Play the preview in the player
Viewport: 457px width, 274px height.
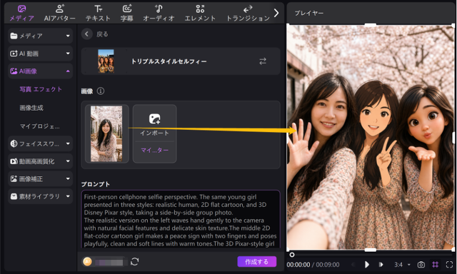[x=367, y=265]
